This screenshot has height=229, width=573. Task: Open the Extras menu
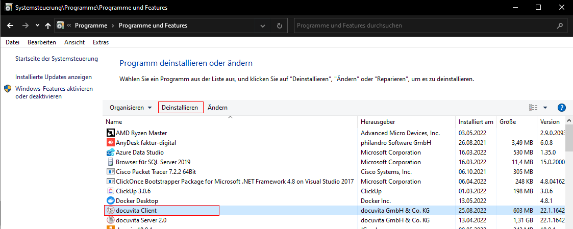[101, 42]
